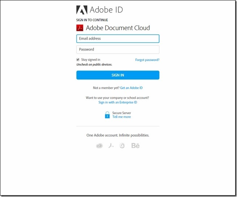Image resolution: width=237 pixels, height=197 pixels.
Task: Click the SIGN IN TO CONTINUE text
Action: pyautogui.click(x=92, y=20)
